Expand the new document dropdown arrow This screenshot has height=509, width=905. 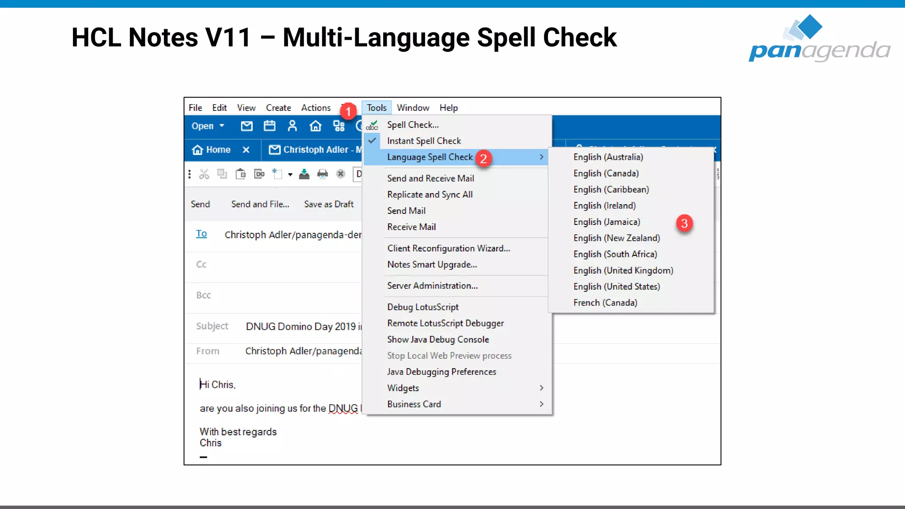coord(290,175)
